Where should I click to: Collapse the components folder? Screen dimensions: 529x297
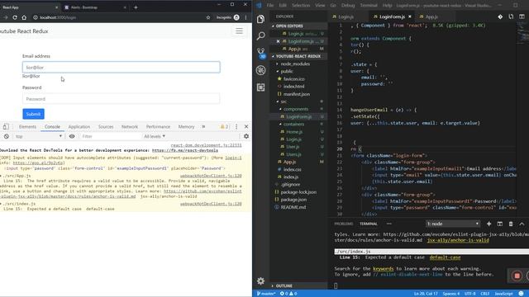pos(296,109)
